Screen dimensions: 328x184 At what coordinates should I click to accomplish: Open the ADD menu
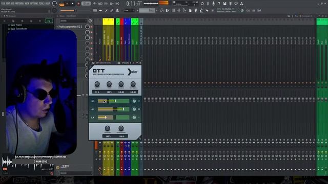(x=12, y=4)
